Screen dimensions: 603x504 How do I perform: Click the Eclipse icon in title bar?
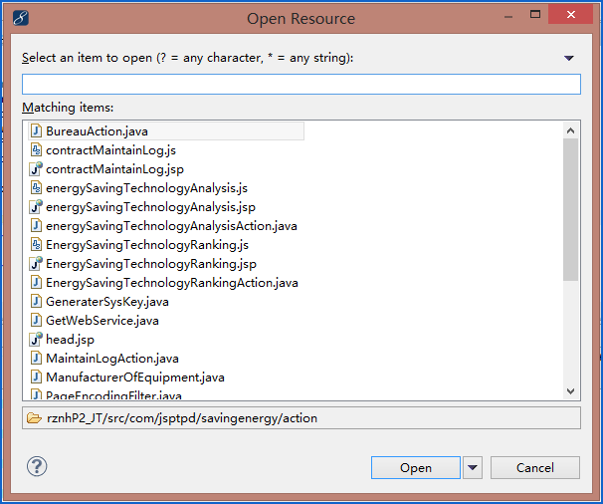(x=21, y=18)
